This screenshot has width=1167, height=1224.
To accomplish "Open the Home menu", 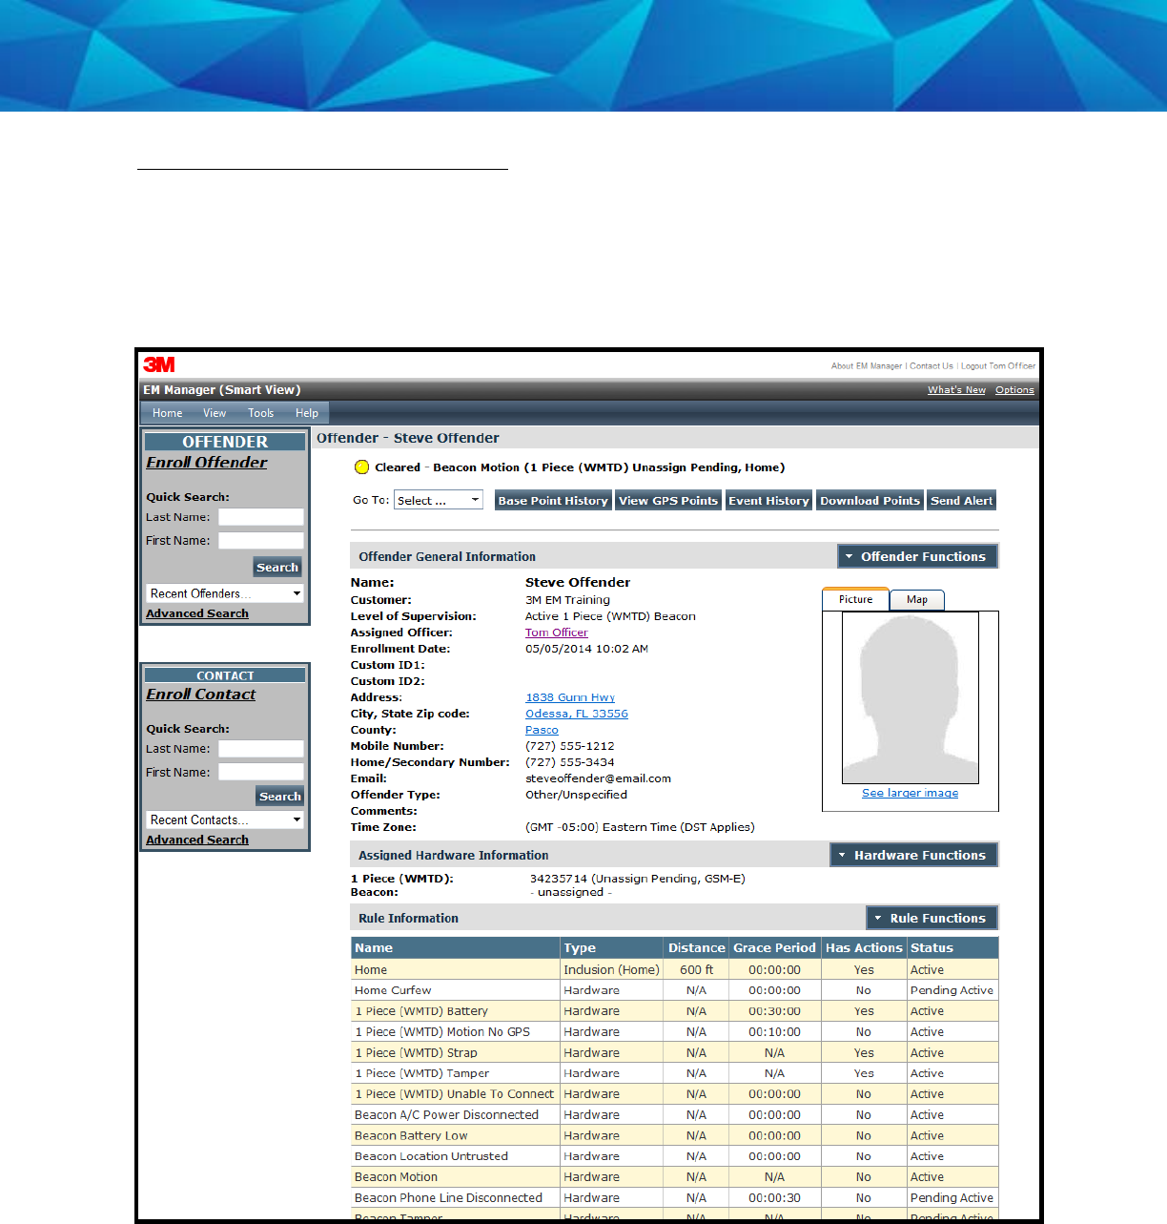I will pyautogui.click(x=168, y=413).
